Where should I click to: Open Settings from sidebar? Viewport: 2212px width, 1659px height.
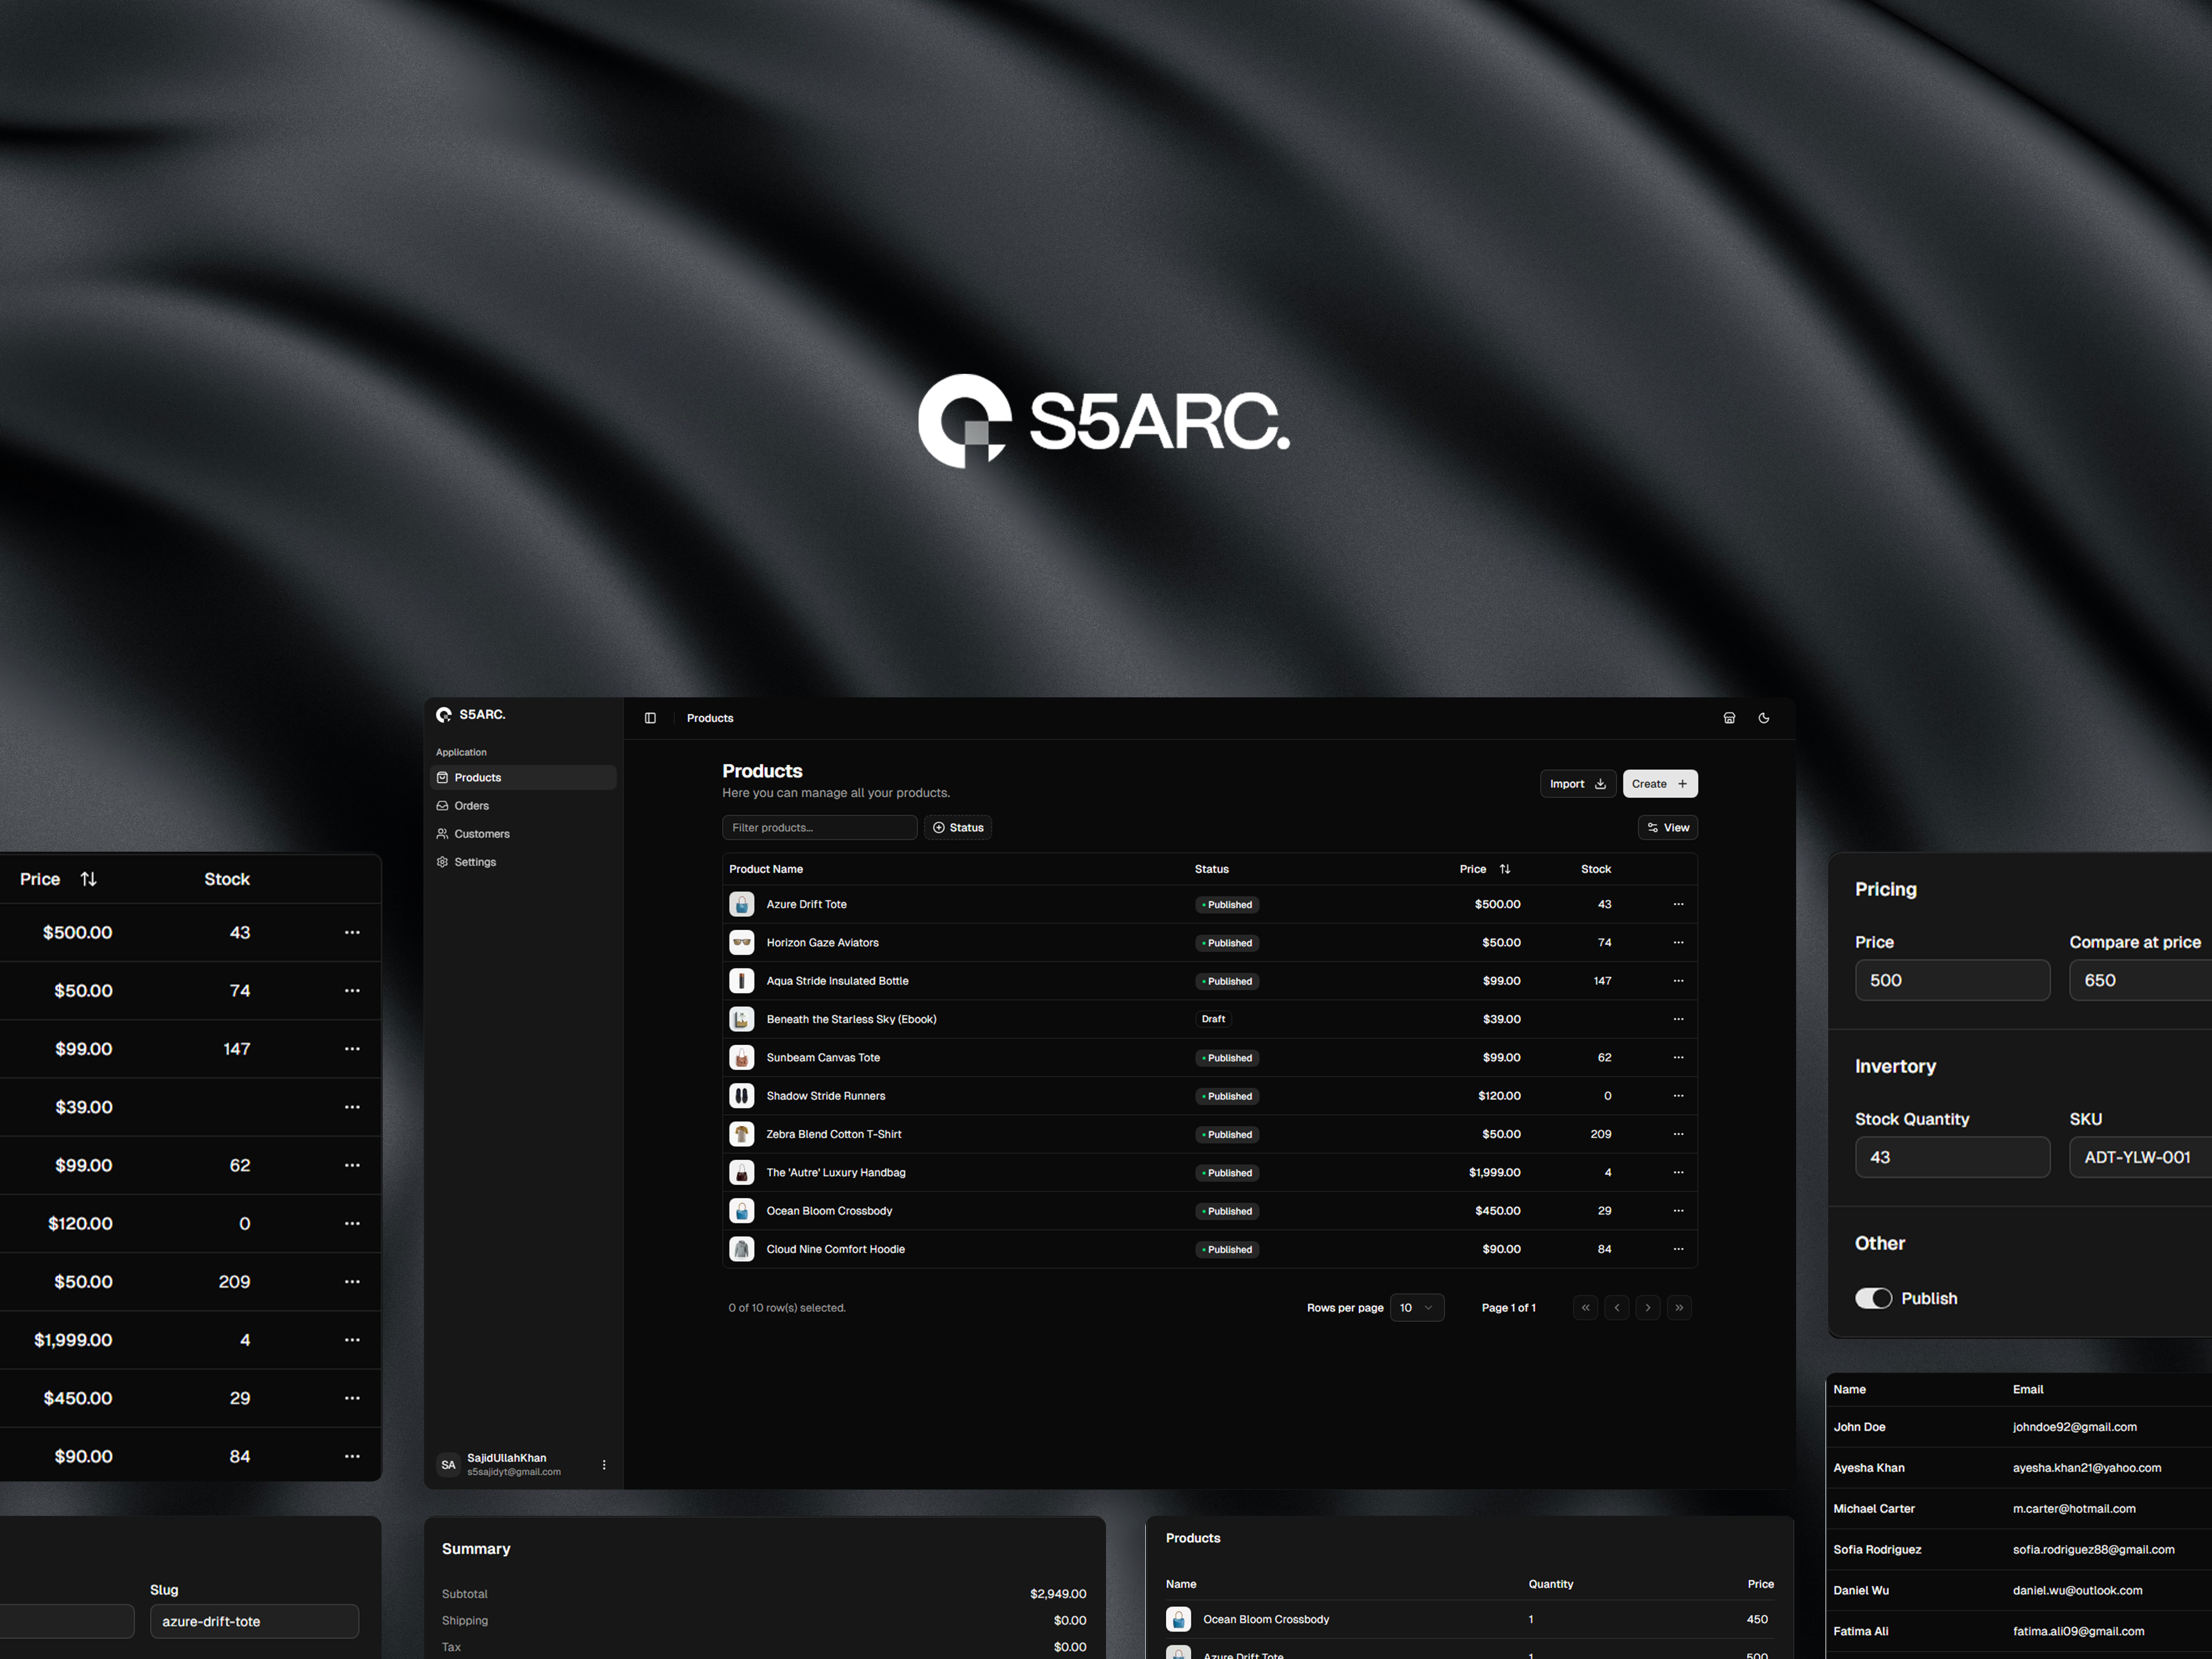pyautogui.click(x=474, y=862)
